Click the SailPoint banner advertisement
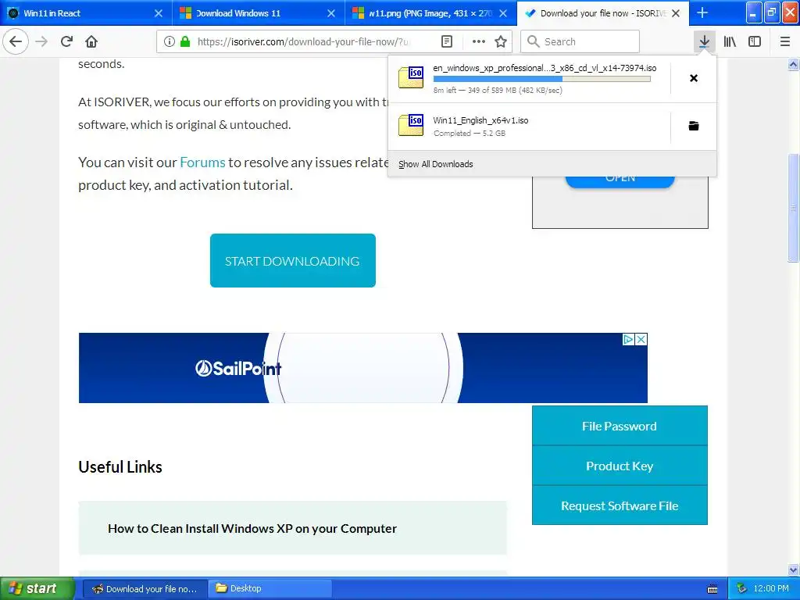Viewport: 800px width, 600px height. (363, 368)
